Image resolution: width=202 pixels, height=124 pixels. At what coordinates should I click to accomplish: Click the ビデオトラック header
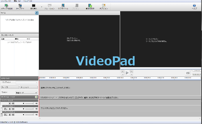19,78
